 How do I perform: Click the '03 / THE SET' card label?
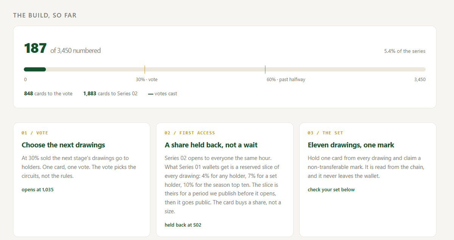[x=326, y=133]
